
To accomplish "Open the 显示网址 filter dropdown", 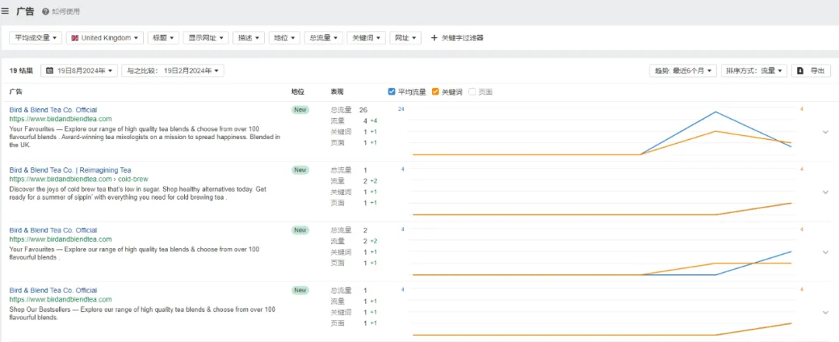I will [206, 38].
